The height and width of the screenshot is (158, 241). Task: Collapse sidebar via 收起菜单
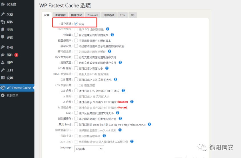pos(13,95)
